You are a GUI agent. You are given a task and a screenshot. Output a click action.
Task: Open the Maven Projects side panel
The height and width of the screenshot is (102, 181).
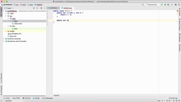180,25
